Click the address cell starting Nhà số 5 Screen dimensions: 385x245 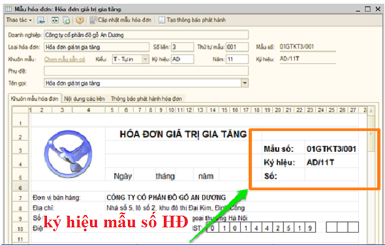tap(175, 208)
